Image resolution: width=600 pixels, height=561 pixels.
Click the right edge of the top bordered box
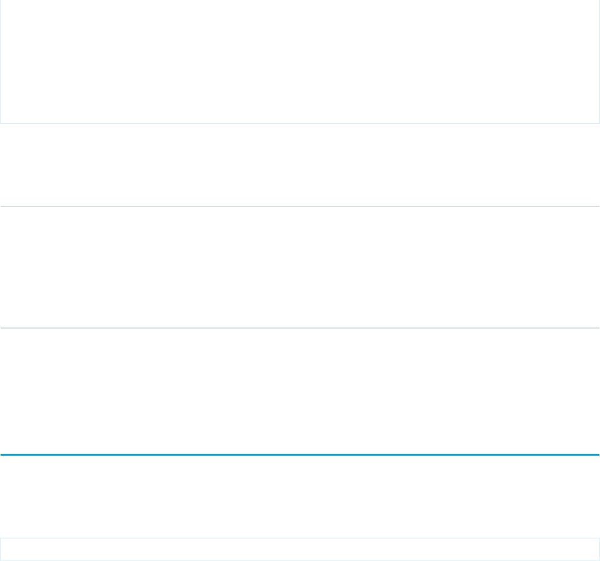pyautogui.click(x=599, y=62)
